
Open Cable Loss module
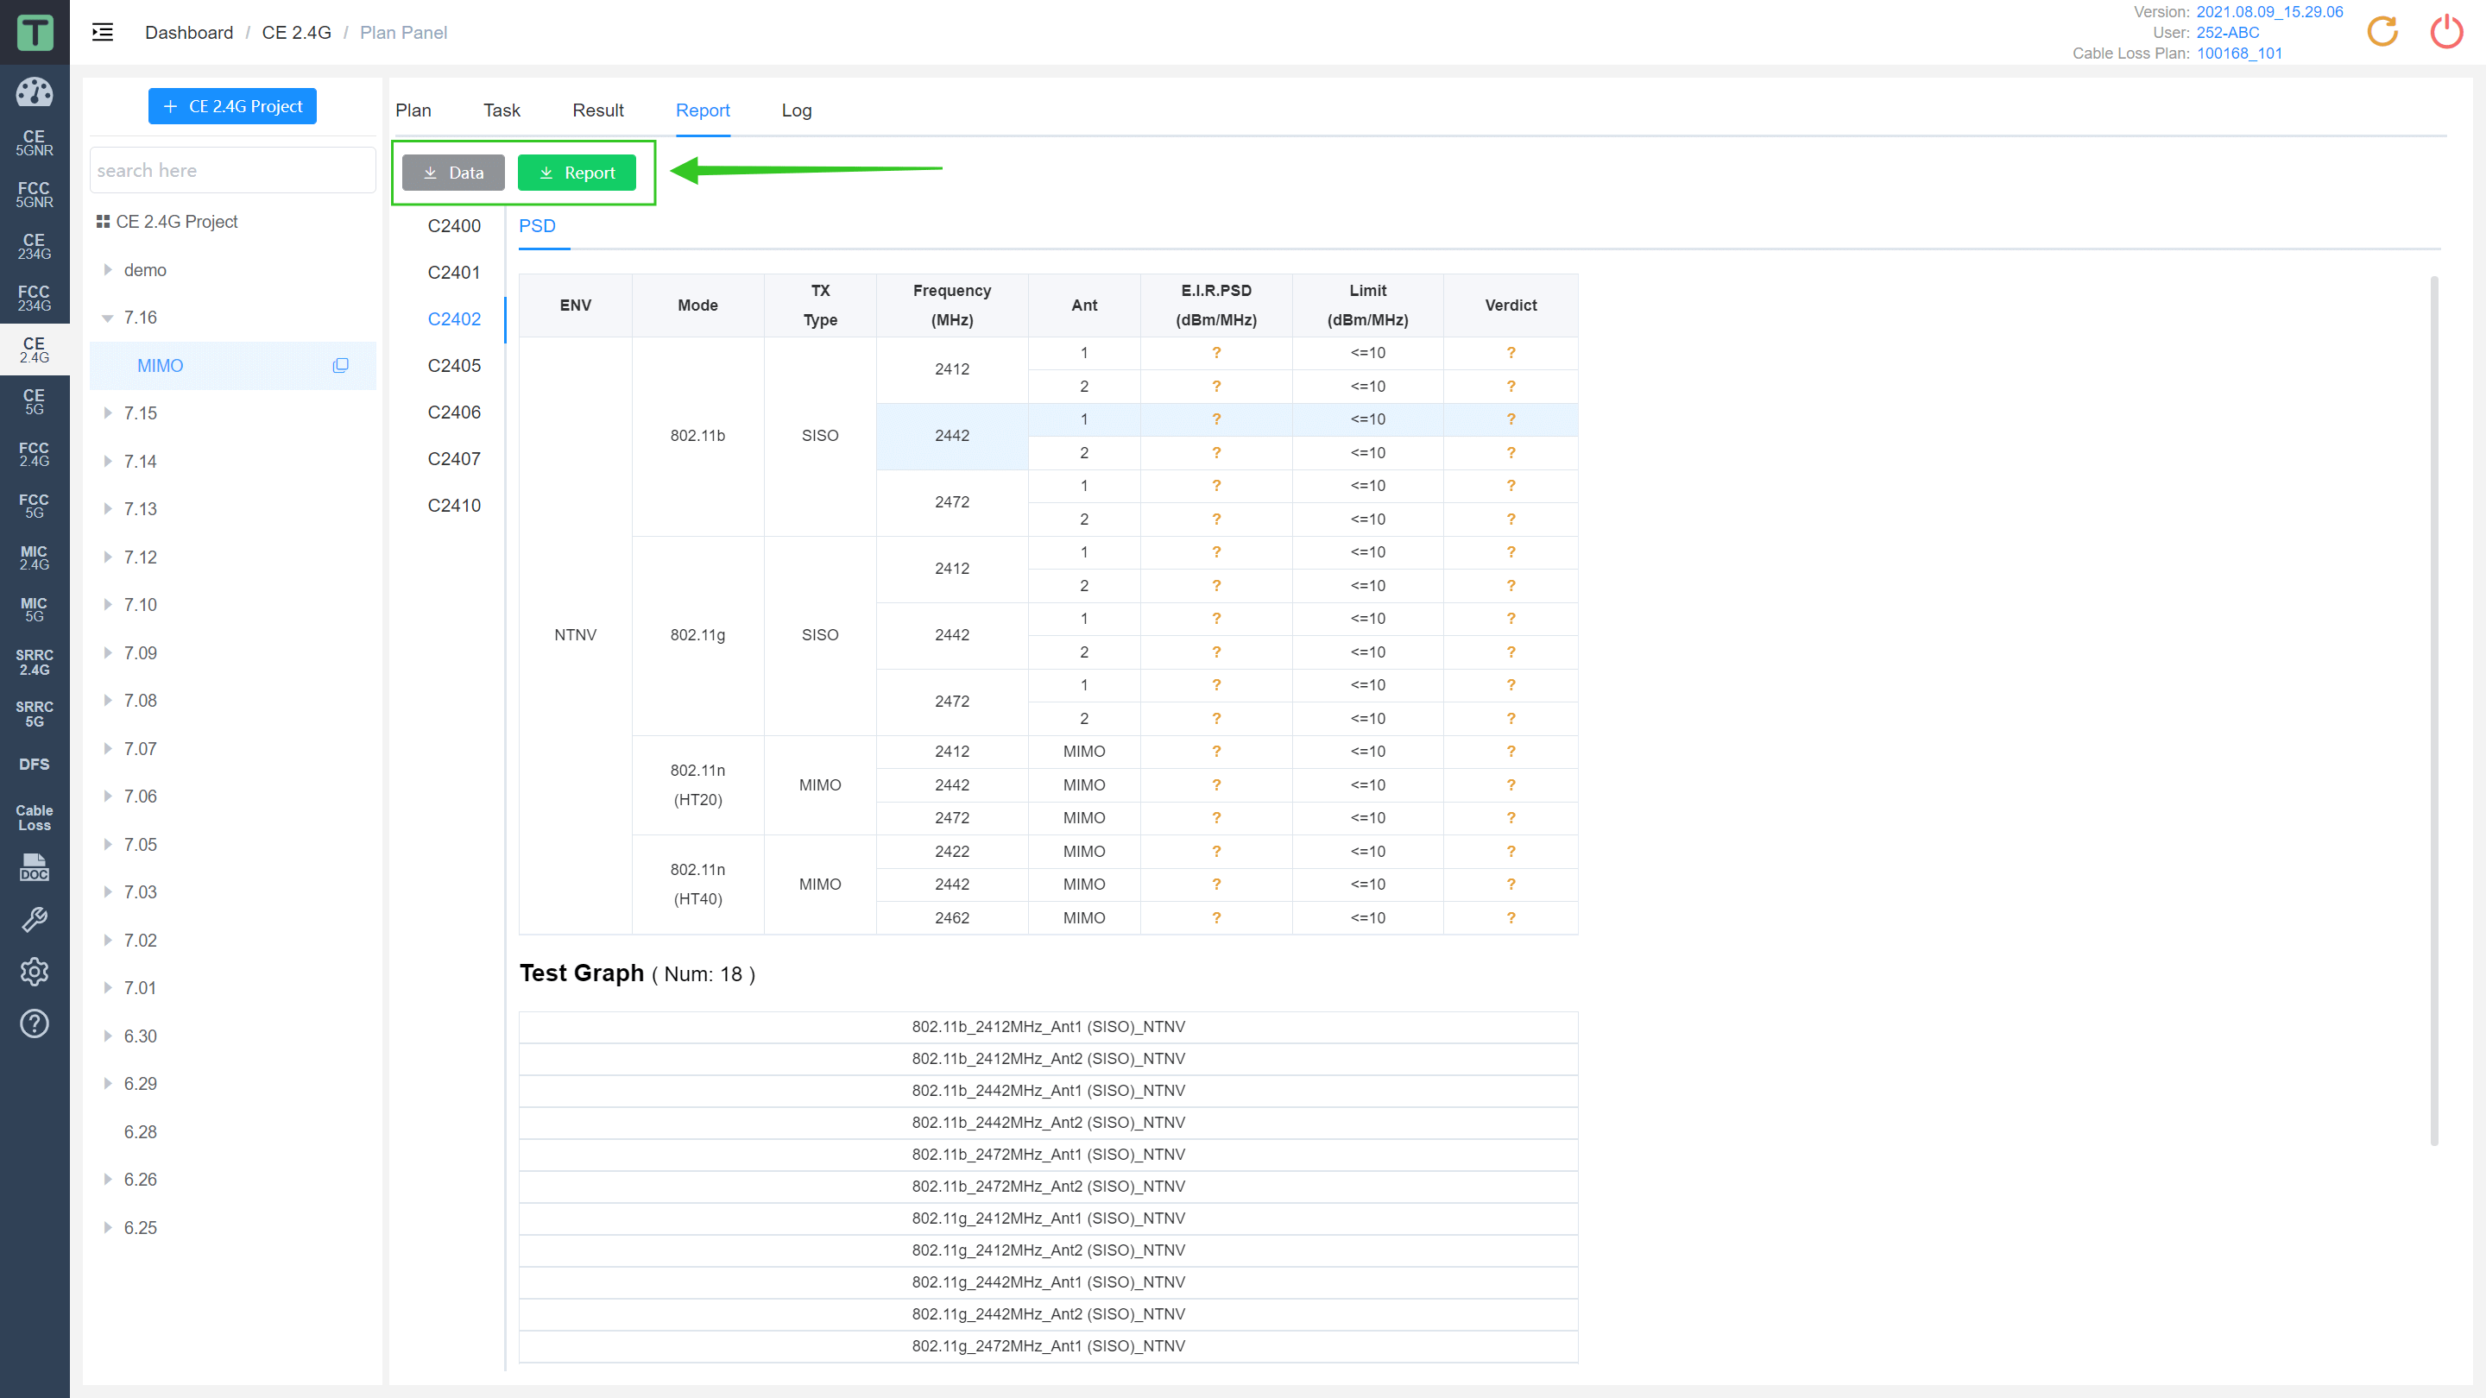pyautogui.click(x=35, y=817)
